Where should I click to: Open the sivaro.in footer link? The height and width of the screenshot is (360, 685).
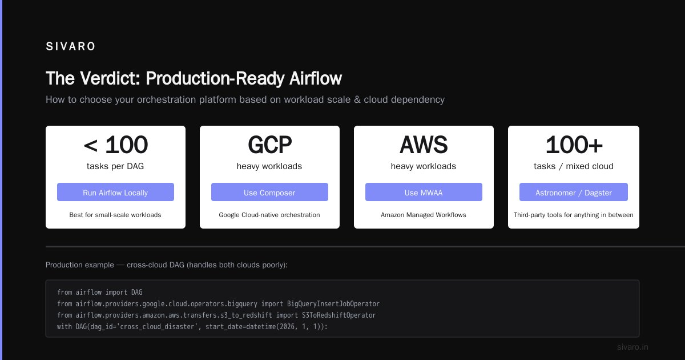[632, 347]
